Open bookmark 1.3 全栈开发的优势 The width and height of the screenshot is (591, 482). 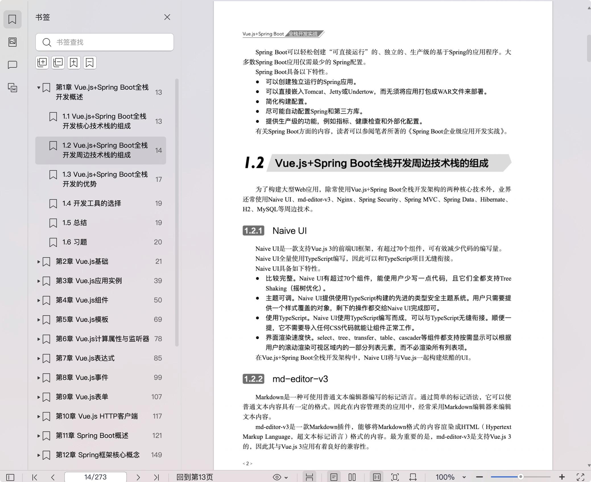(x=101, y=179)
